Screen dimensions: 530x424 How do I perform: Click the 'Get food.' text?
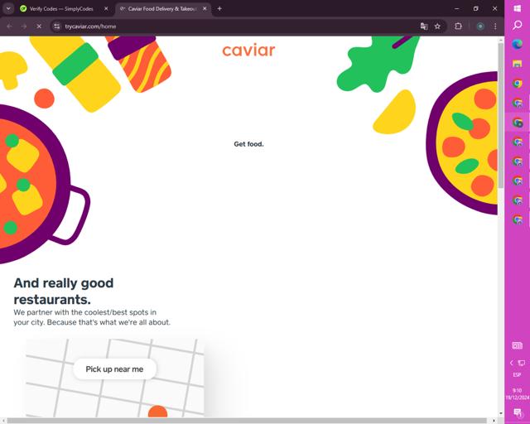tap(248, 144)
